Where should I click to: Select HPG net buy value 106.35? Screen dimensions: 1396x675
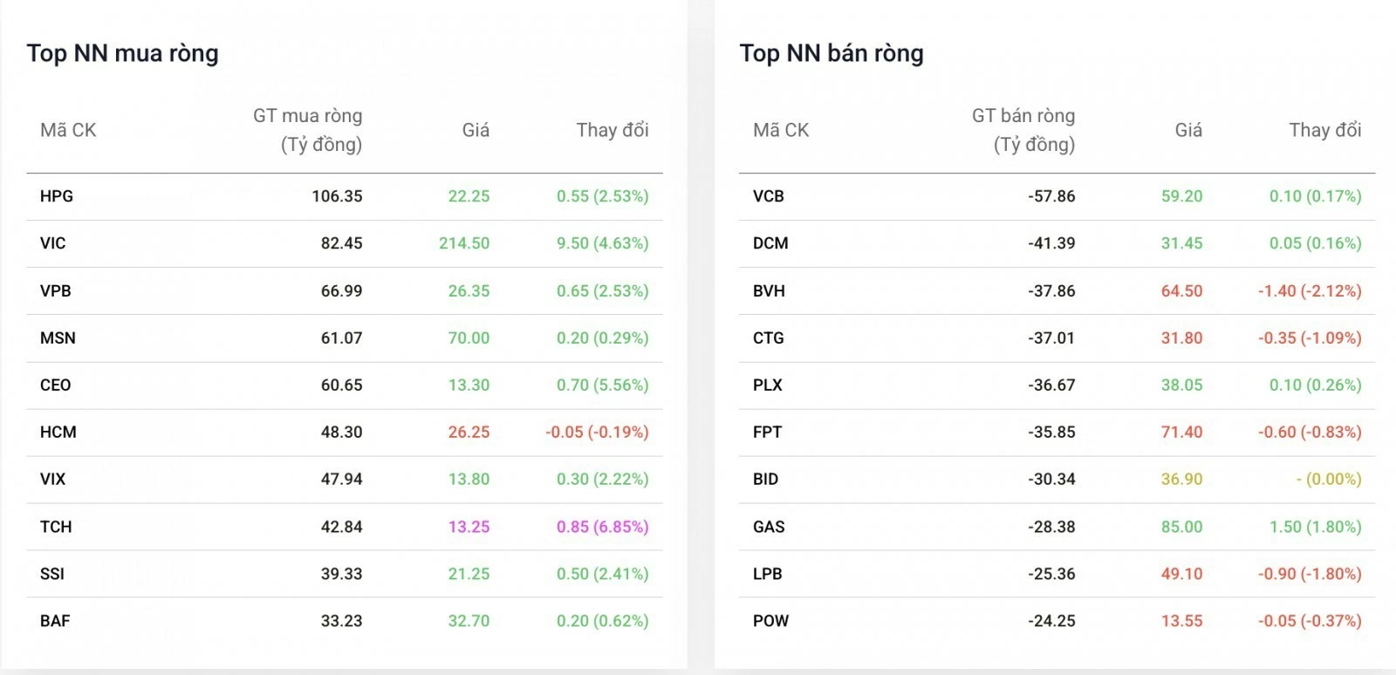337,196
